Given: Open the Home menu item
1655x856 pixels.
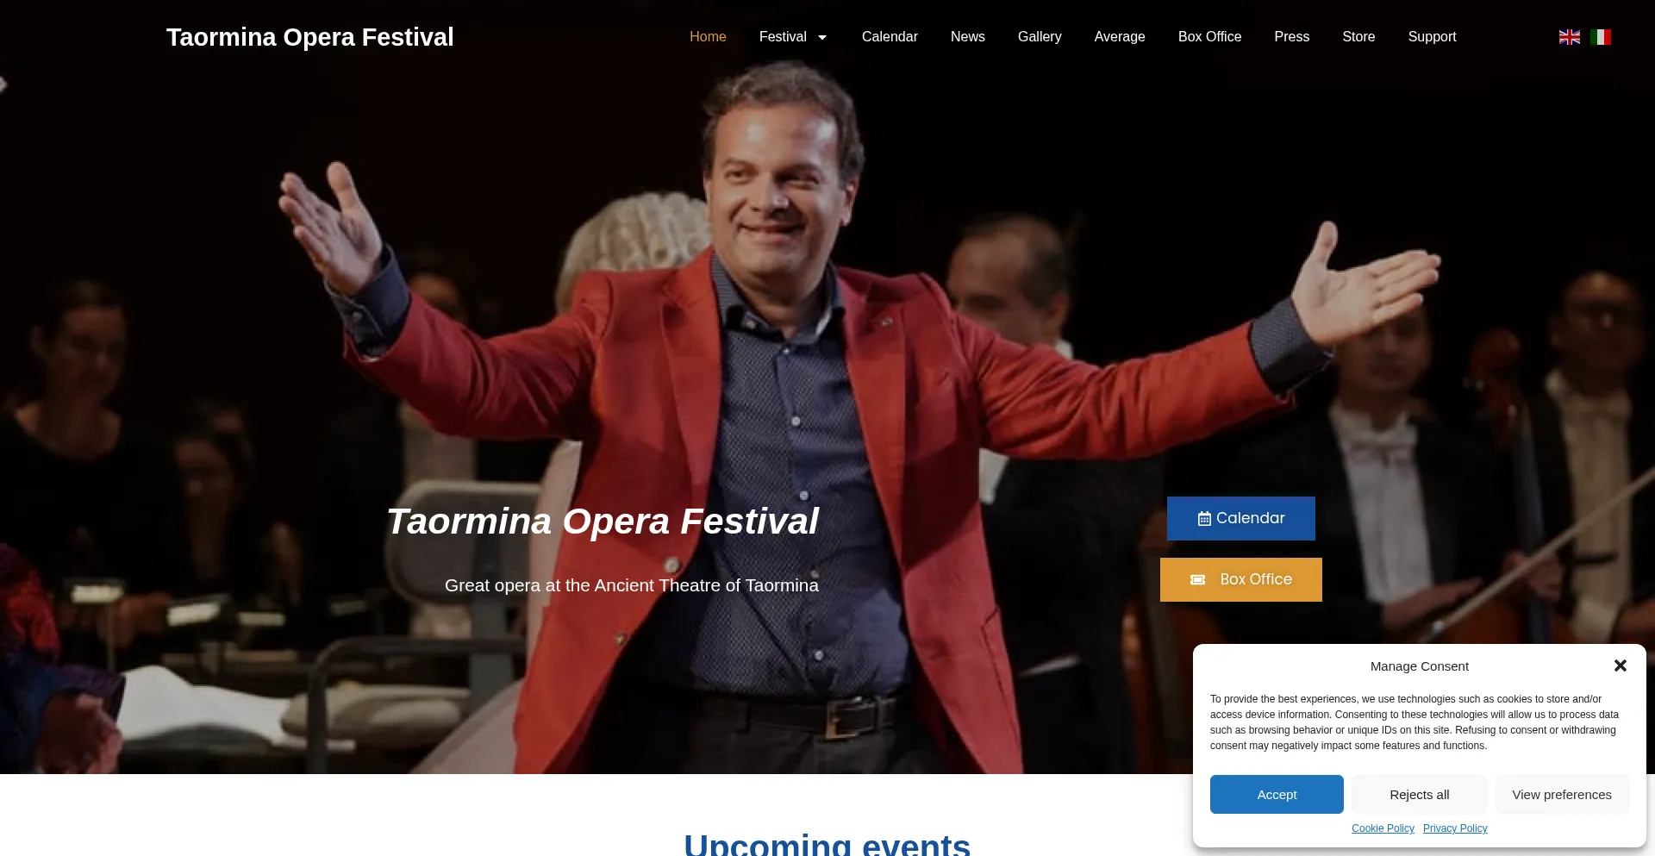Looking at the screenshot, I should coord(708,37).
